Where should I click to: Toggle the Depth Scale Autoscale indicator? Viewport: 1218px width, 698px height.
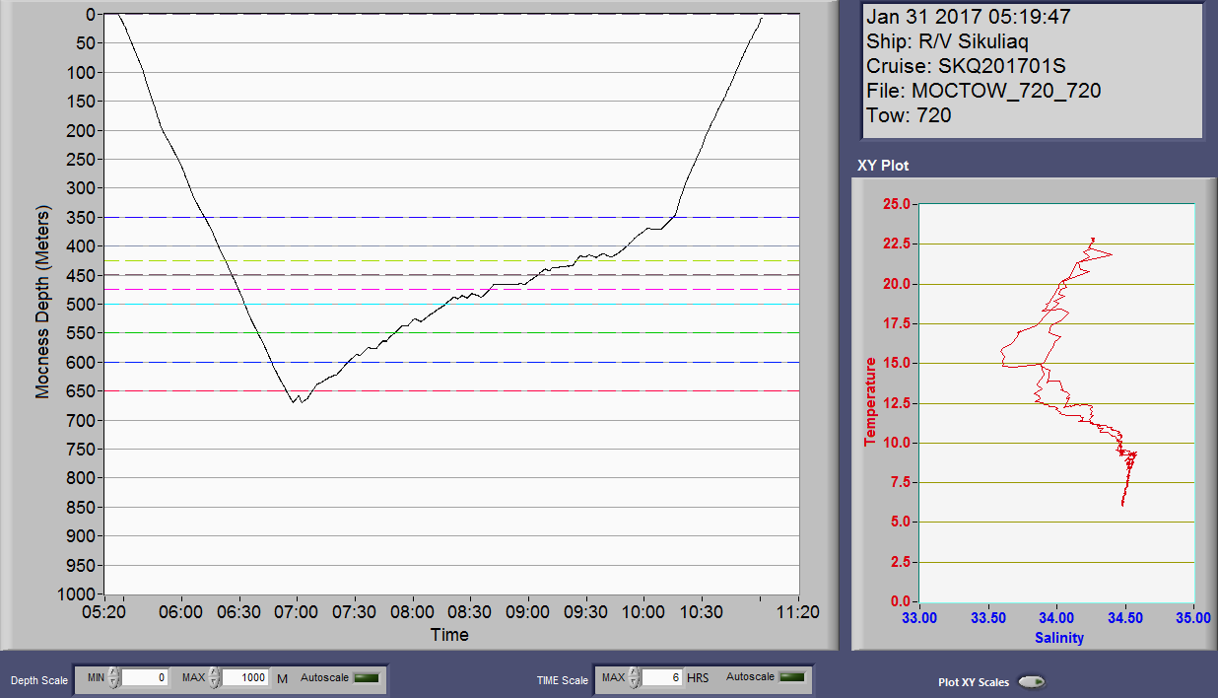click(x=367, y=677)
